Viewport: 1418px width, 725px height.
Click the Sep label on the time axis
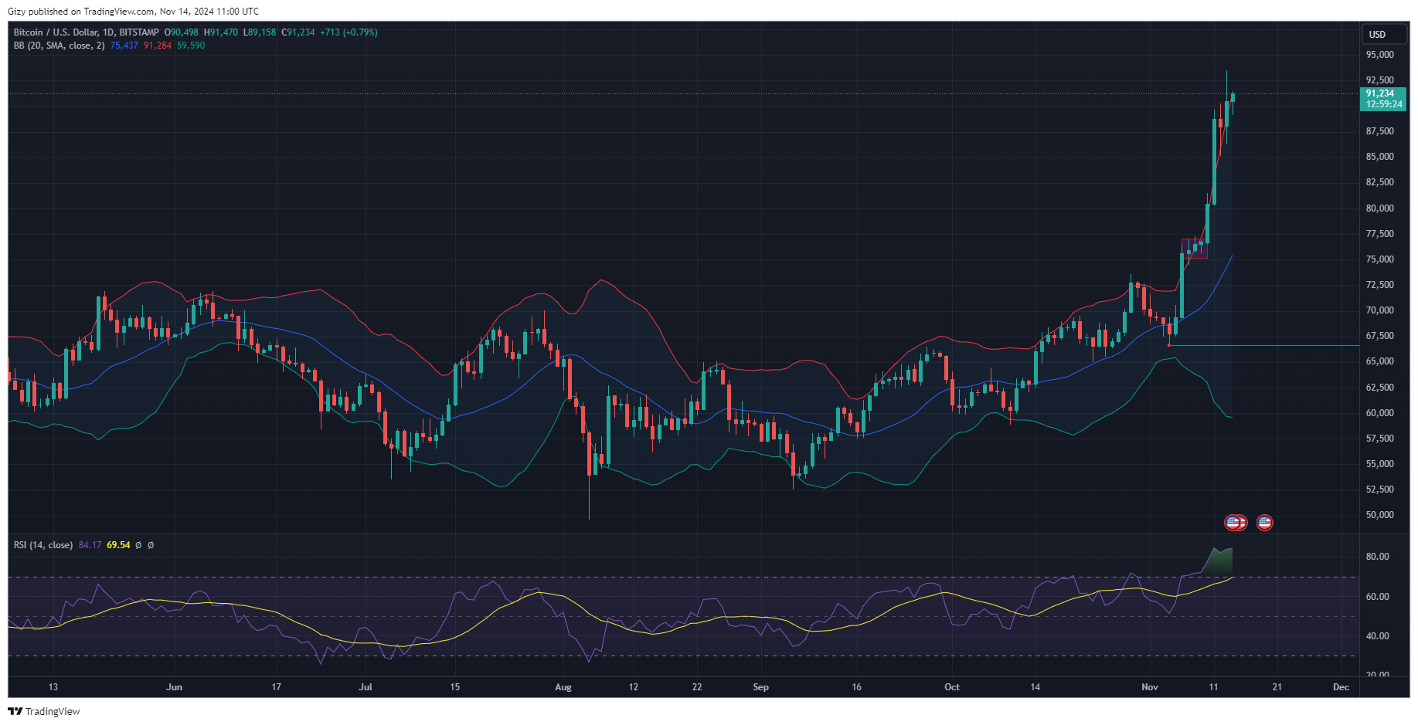(761, 687)
